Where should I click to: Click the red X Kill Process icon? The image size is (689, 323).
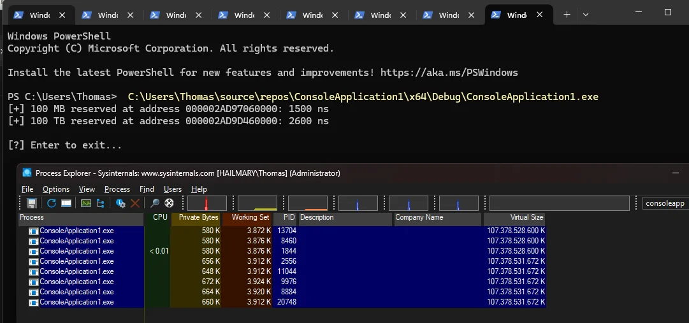pos(135,203)
